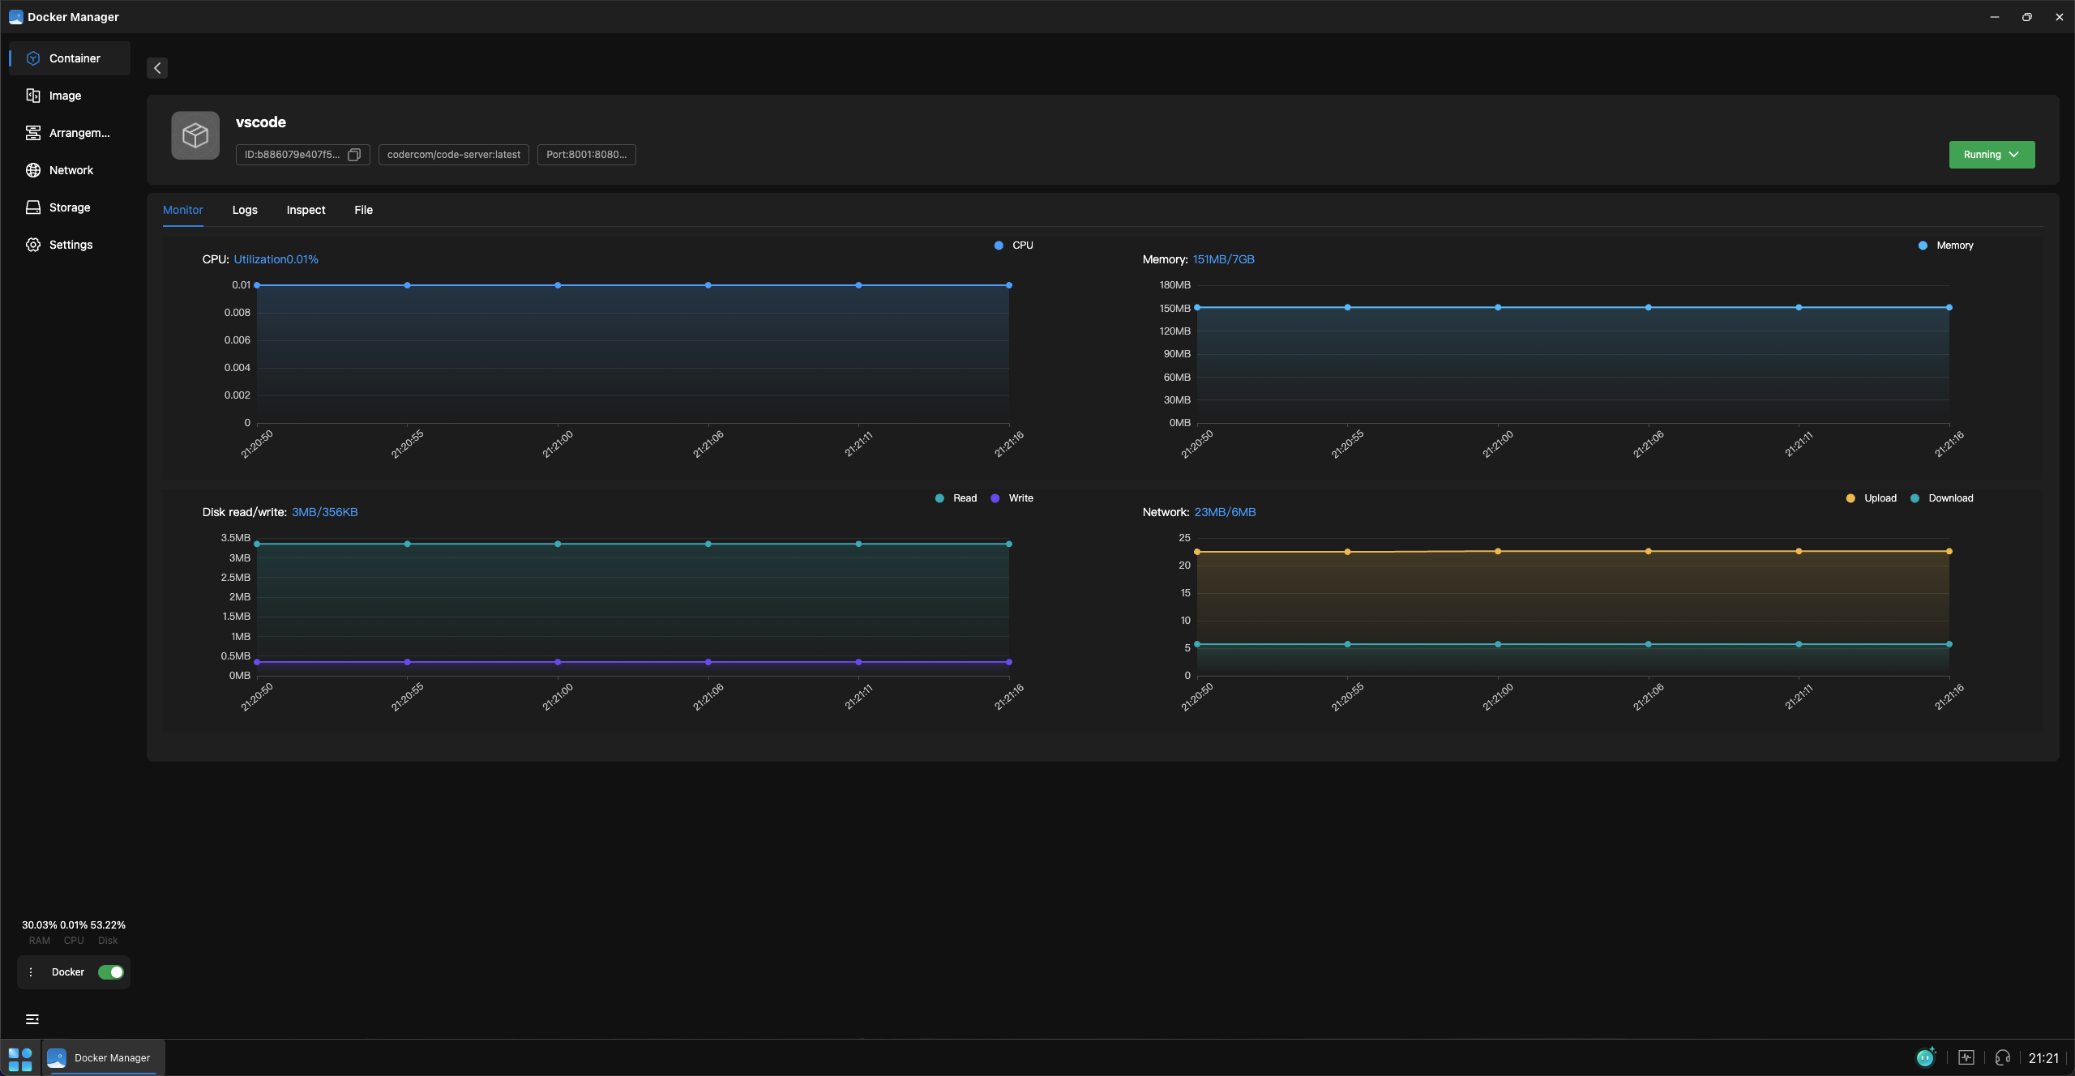The width and height of the screenshot is (2075, 1076).
Task: Switch to the Logs tab
Action: (245, 210)
